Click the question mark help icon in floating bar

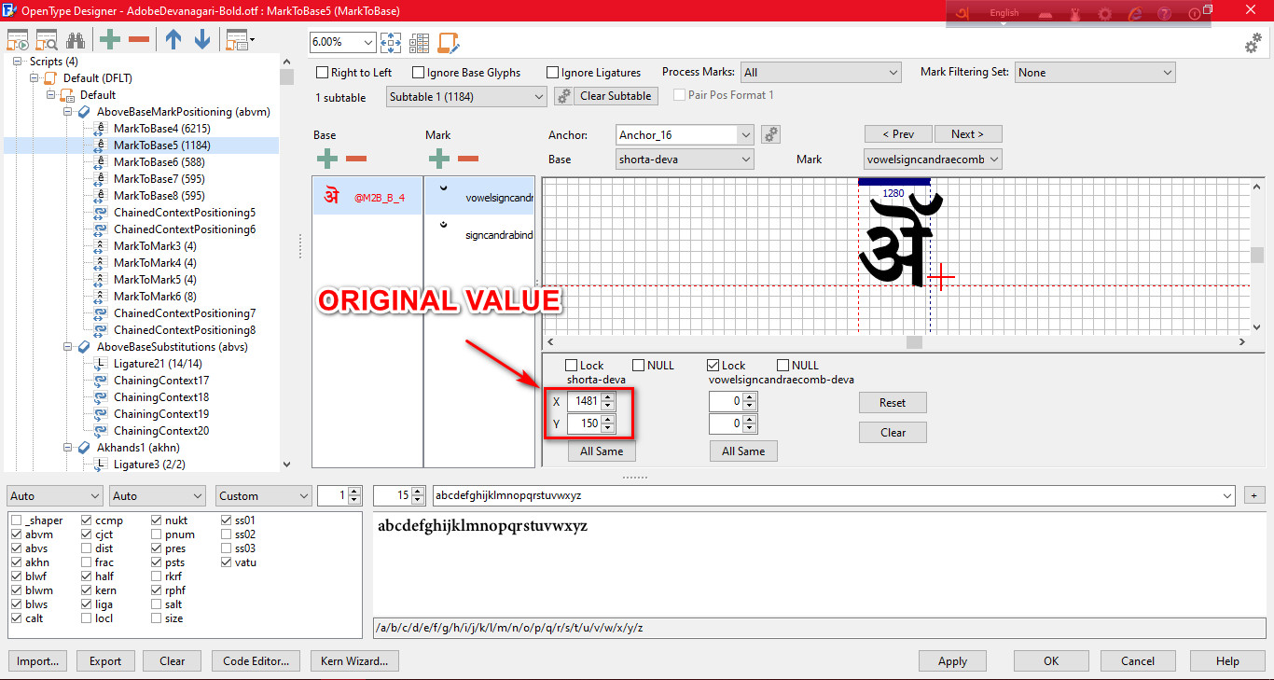1164,14
